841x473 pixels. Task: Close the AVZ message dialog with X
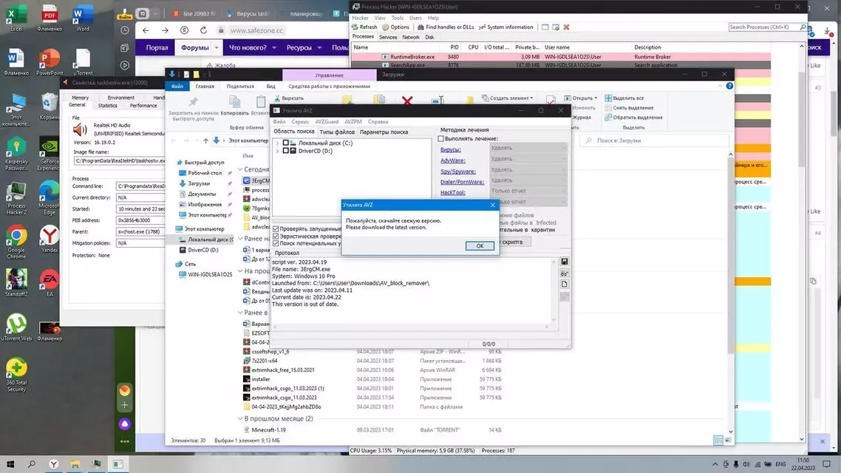click(x=492, y=205)
